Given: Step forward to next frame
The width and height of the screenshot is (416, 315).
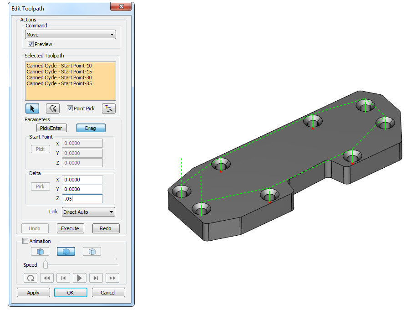Looking at the screenshot, I should pyautogui.click(x=96, y=278).
